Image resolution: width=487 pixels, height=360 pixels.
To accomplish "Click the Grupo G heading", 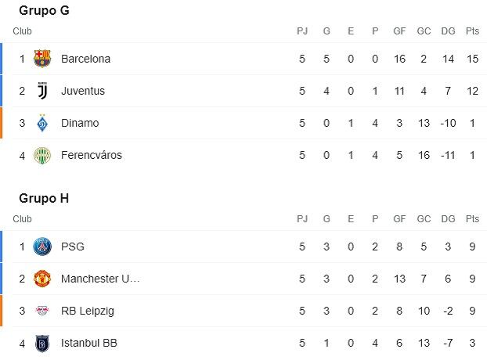I will pyautogui.click(x=44, y=10).
